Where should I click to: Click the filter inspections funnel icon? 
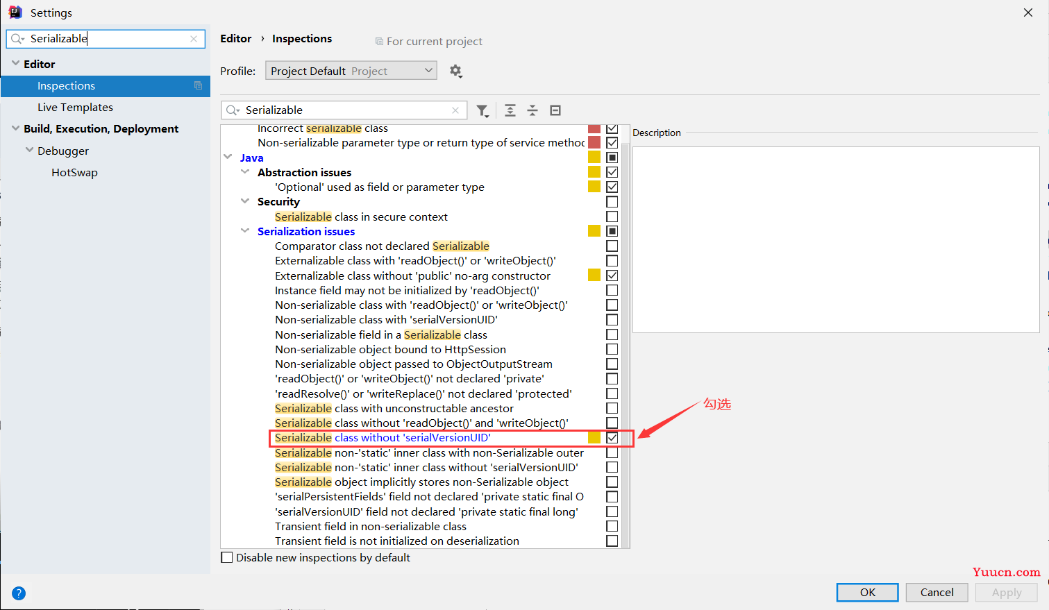(x=482, y=110)
